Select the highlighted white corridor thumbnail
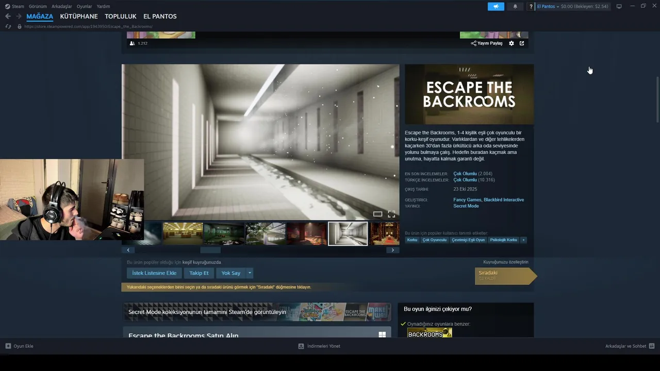Viewport: 660px width, 371px height. coord(348,233)
